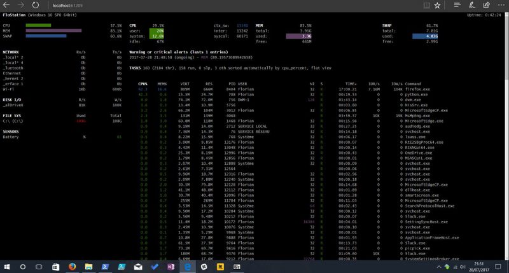Click the localhost address bar
Viewport: 509px width, 273px height.
pyautogui.click(x=67, y=6)
